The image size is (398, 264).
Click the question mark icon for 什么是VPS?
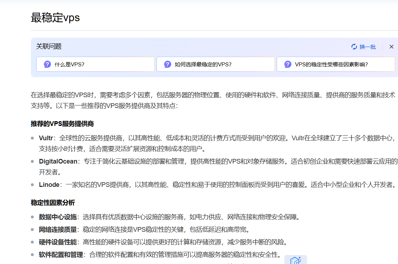[x=47, y=64]
